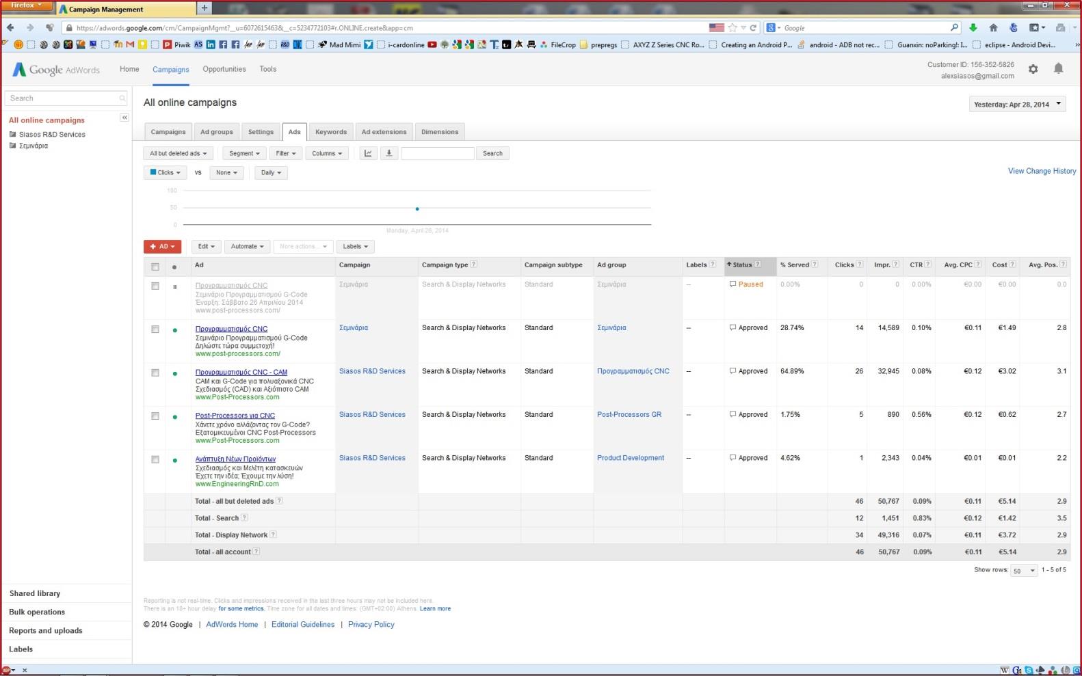Open Opportunities in top navigation
The width and height of the screenshot is (1082, 676).
[224, 69]
